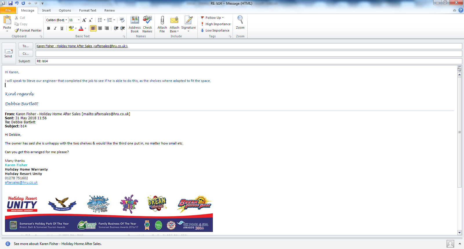Clear all text formatting
The width and height of the screenshot is (464, 249).
[122, 20]
